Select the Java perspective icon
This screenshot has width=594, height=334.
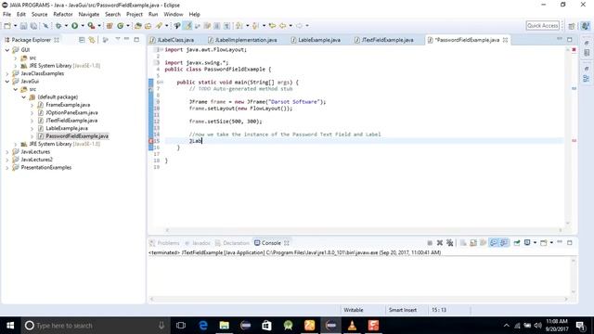[586, 26]
